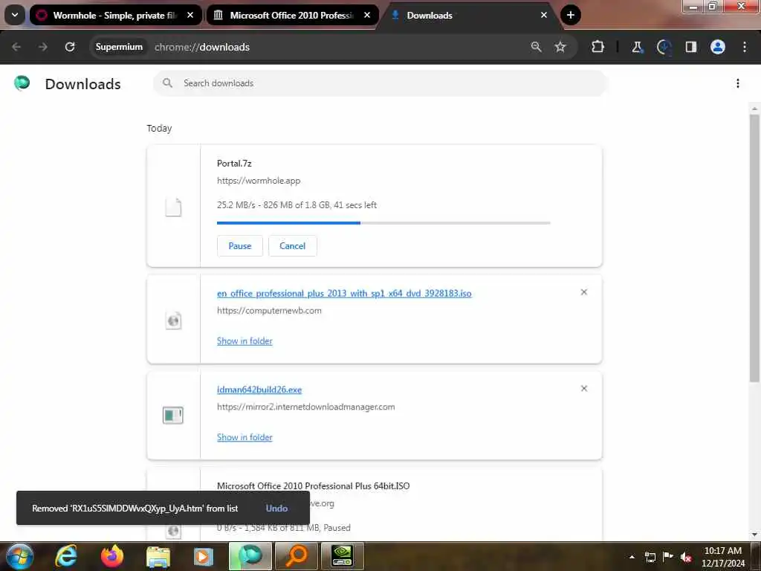Open the downloads bubble toolbar icon
Screen dimensions: 761x571
[x=664, y=47]
